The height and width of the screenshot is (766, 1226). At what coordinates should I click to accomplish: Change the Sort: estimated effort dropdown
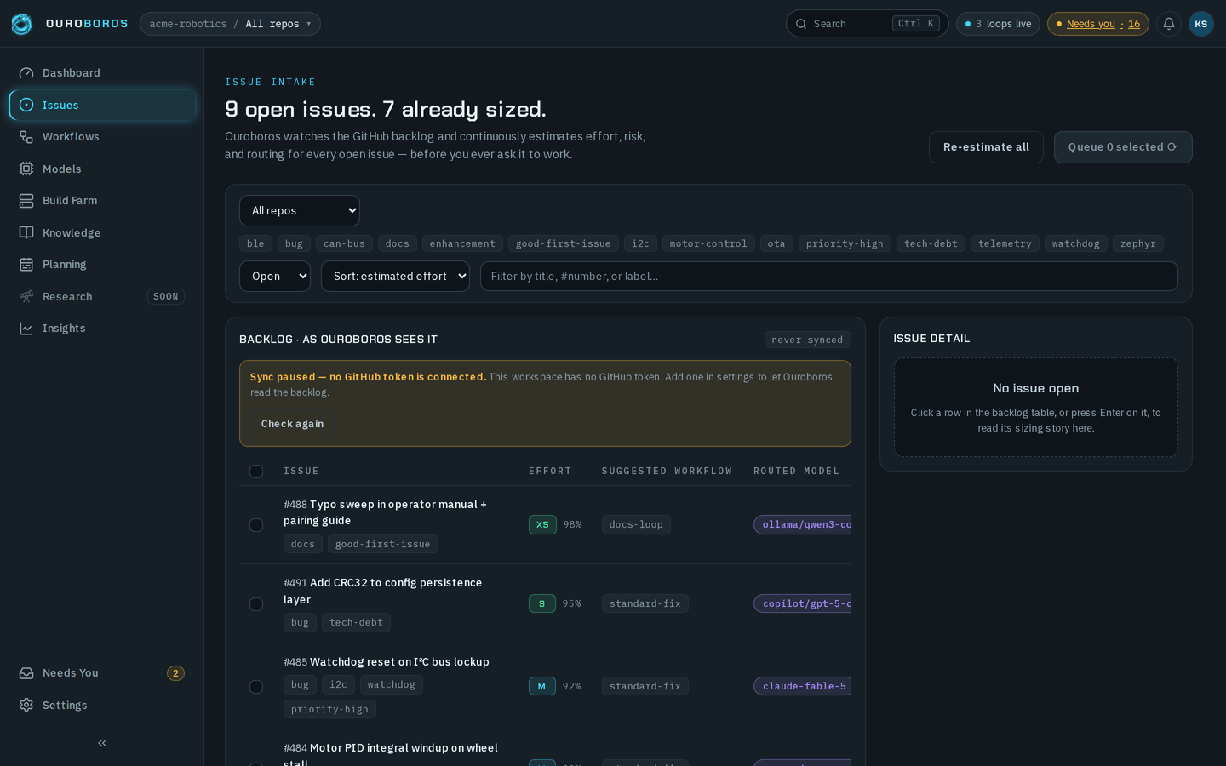pos(395,277)
